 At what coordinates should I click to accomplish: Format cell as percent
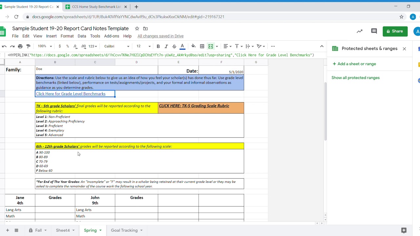point(68,46)
